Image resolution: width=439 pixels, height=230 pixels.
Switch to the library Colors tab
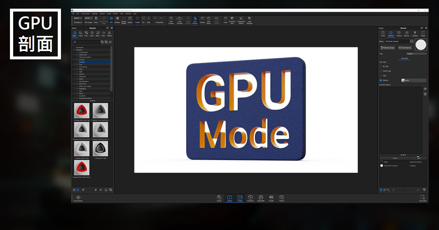click(x=81, y=34)
